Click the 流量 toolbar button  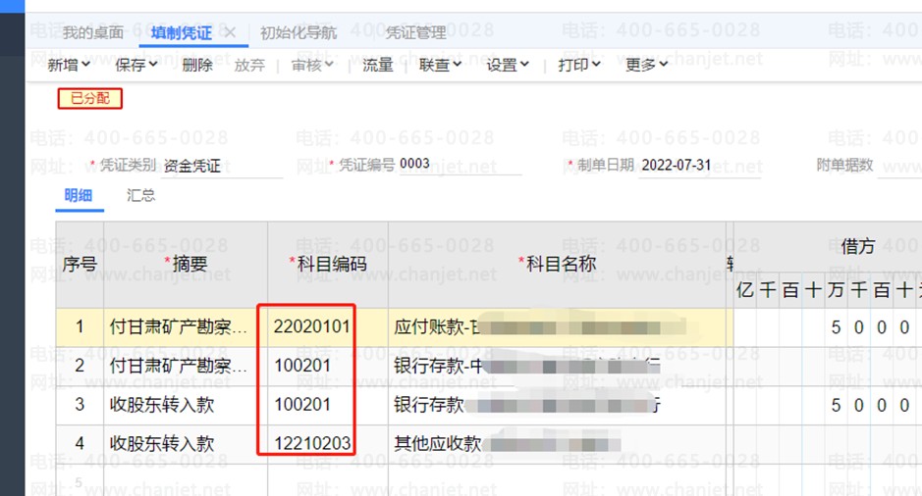coord(377,65)
